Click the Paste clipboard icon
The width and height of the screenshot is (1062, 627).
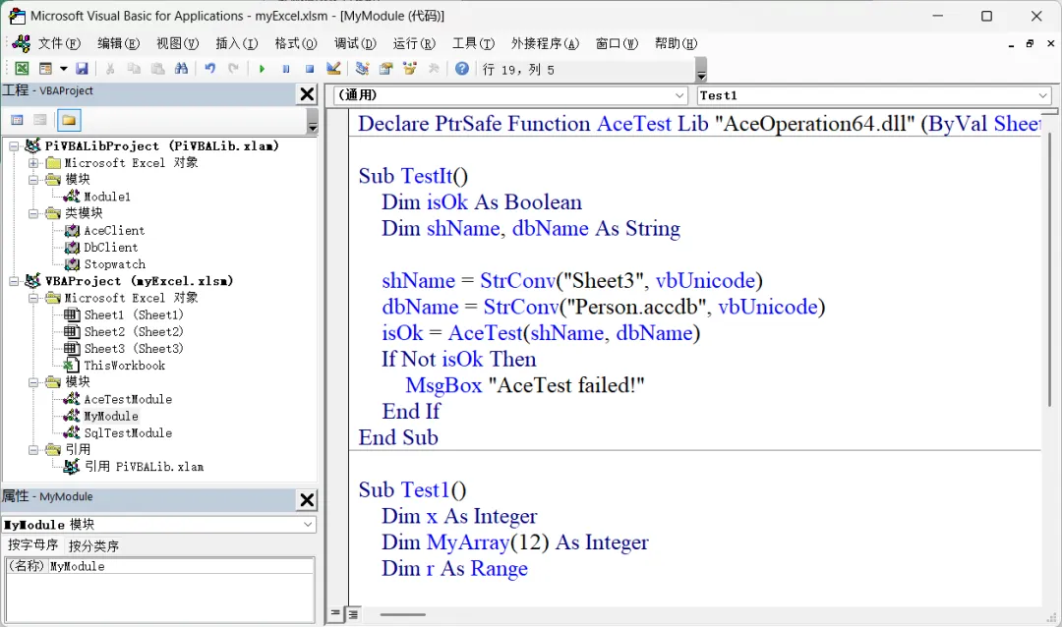point(157,69)
